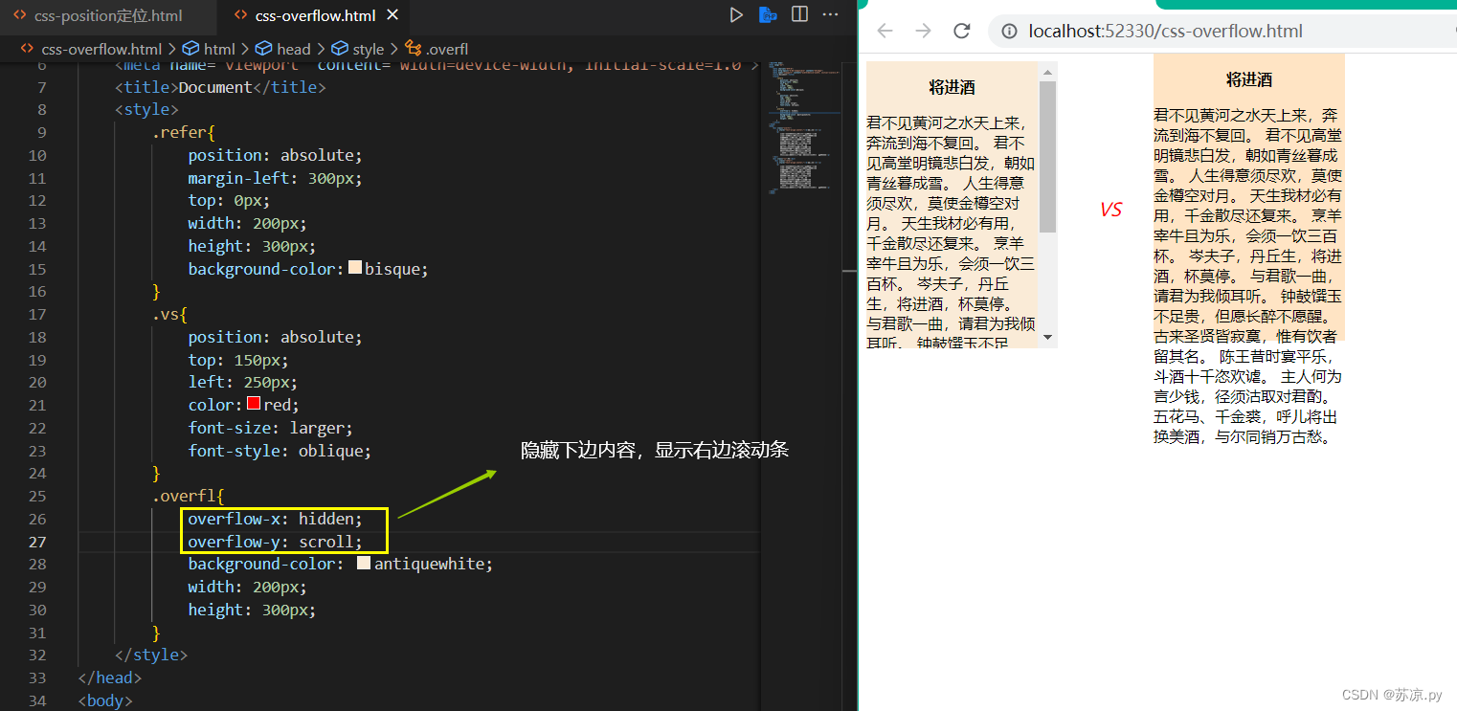
Task: Click the scrollbar down arrow in poem box
Action: [1047, 337]
